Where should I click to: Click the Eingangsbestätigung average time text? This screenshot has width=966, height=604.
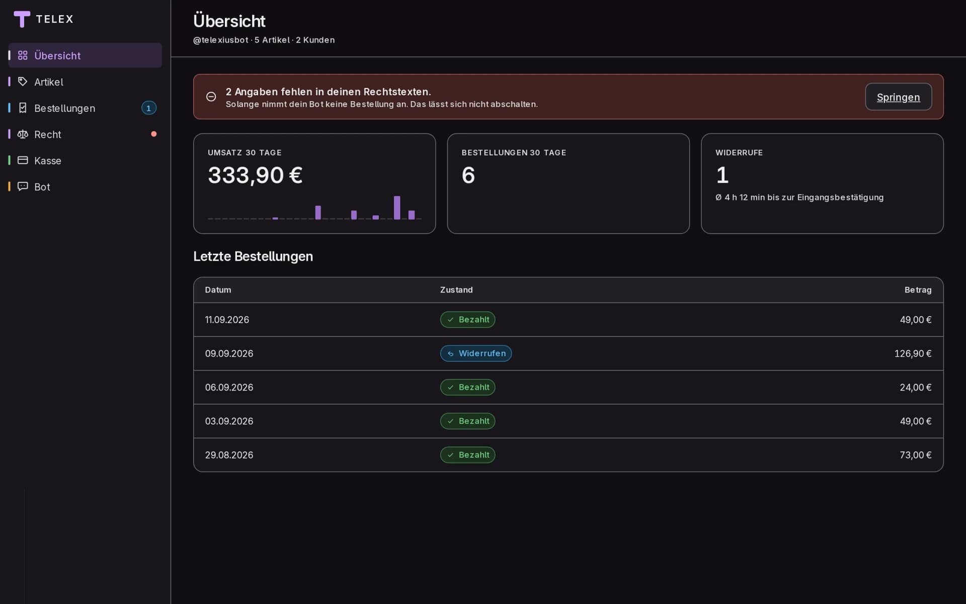coord(799,197)
